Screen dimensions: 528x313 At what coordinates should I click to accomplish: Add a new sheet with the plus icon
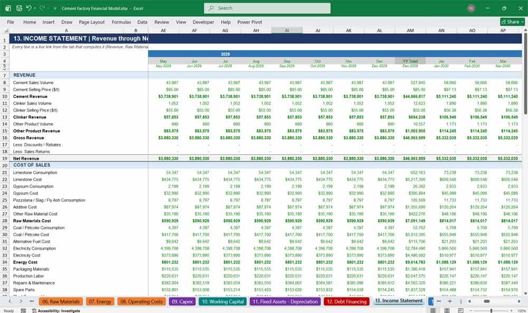point(449,301)
